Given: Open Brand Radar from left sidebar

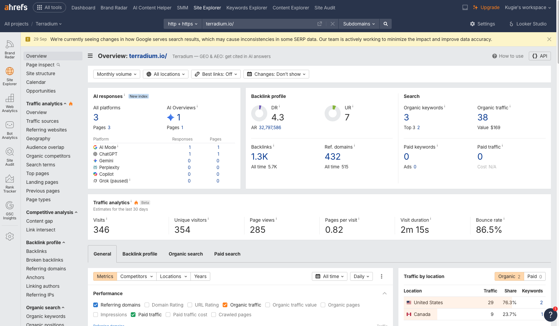Looking at the screenshot, I should (x=10, y=49).
